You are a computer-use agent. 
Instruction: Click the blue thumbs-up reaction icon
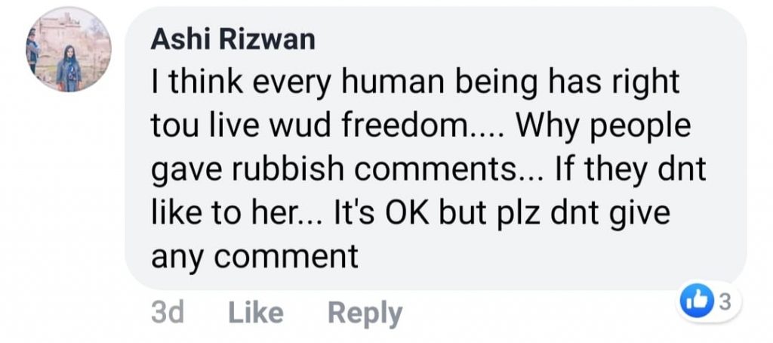(x=695, y=302)
